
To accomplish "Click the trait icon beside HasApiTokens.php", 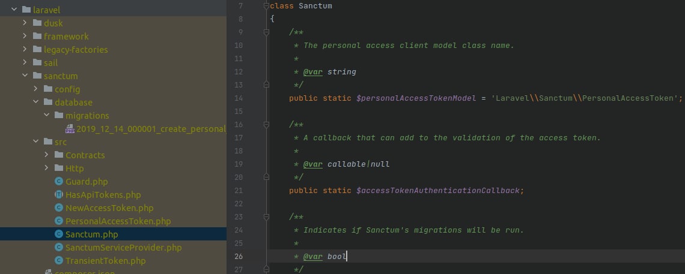I will [x=59, y=195].
